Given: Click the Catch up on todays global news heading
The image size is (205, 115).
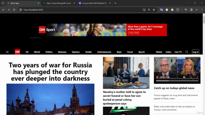Looking at the screenshot, I should point(174,88).
